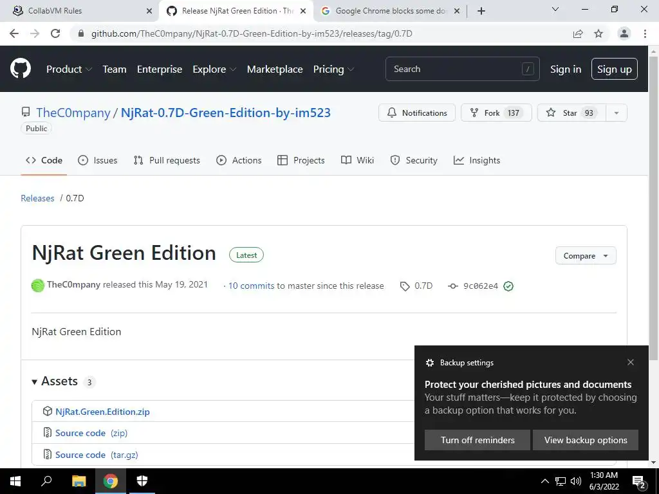This screenshot has width=659, height=494.
Task: Click the Sign in link
Action: (566, 69)
